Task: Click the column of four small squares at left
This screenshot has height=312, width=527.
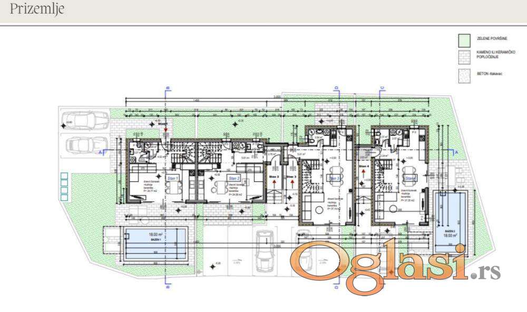Action: (64, 187)
